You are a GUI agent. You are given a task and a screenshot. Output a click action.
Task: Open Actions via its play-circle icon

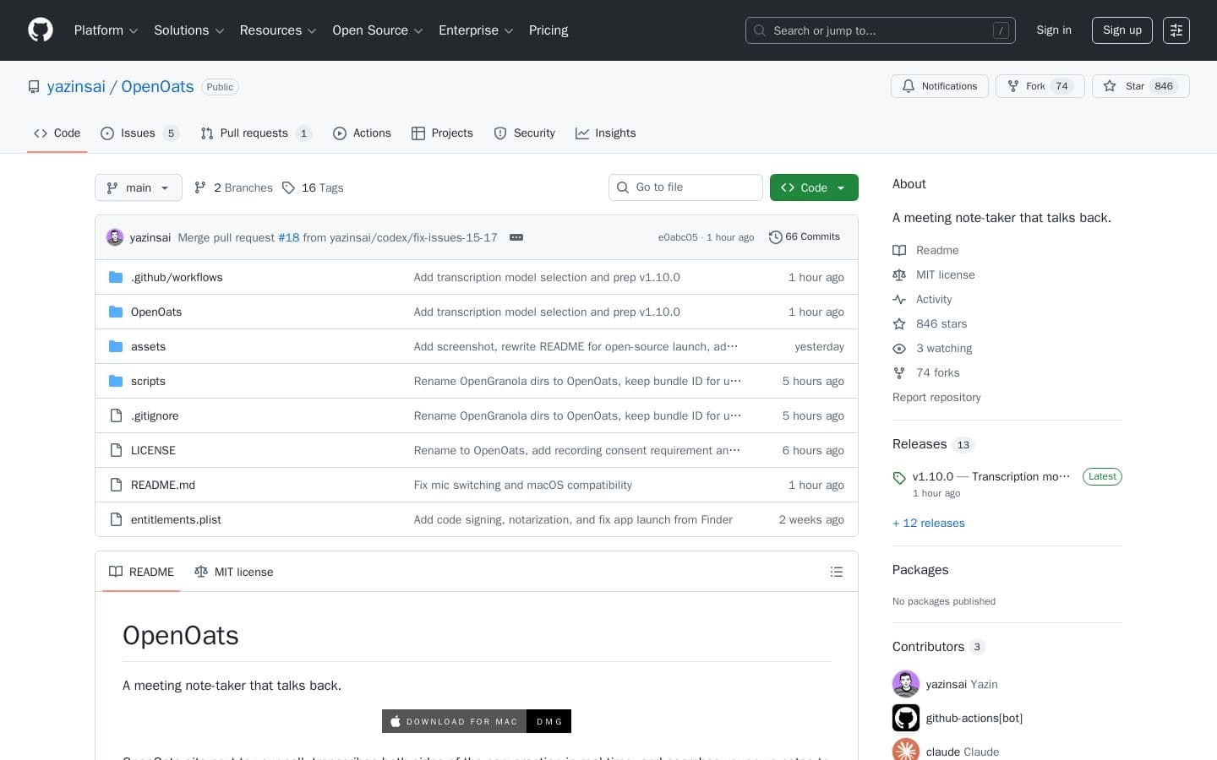tap(341, 133)
